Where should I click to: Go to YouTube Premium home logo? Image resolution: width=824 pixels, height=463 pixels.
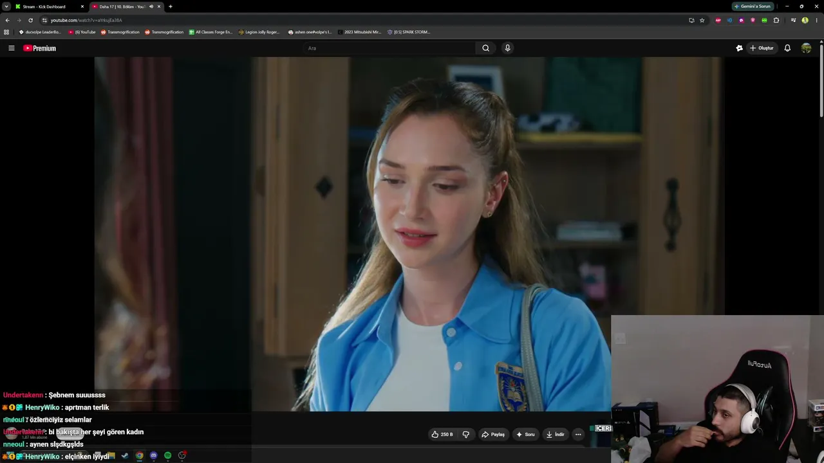40,48
